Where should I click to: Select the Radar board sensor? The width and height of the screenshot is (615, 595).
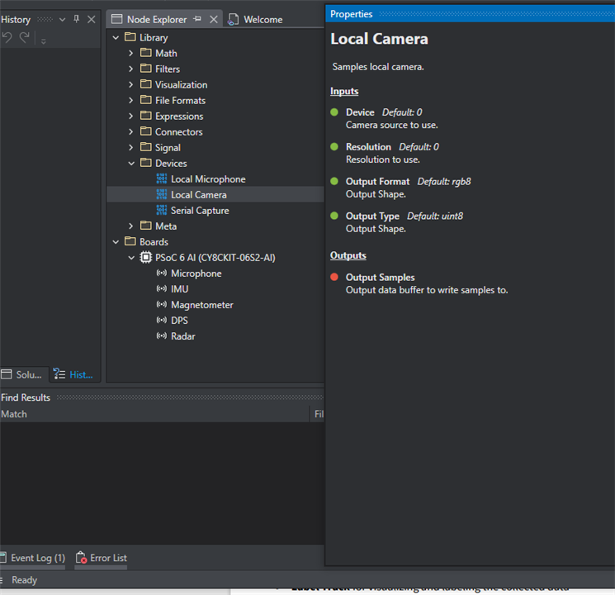coord(183,336)
